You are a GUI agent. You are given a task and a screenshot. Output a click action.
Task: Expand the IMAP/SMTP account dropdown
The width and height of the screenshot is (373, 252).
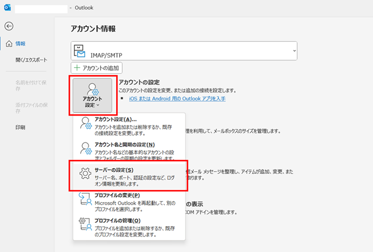pos(293,52)
